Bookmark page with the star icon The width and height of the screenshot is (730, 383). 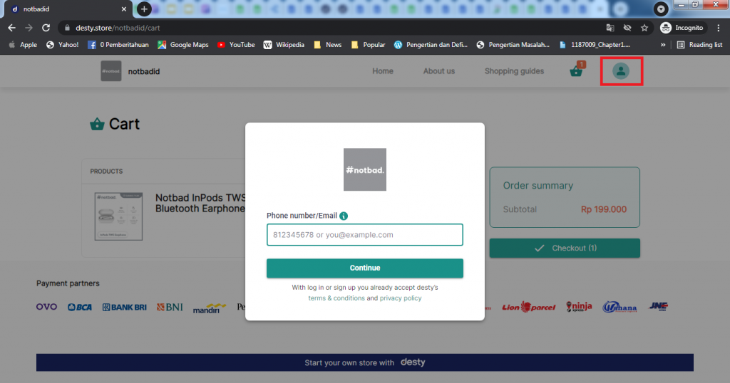644,28
